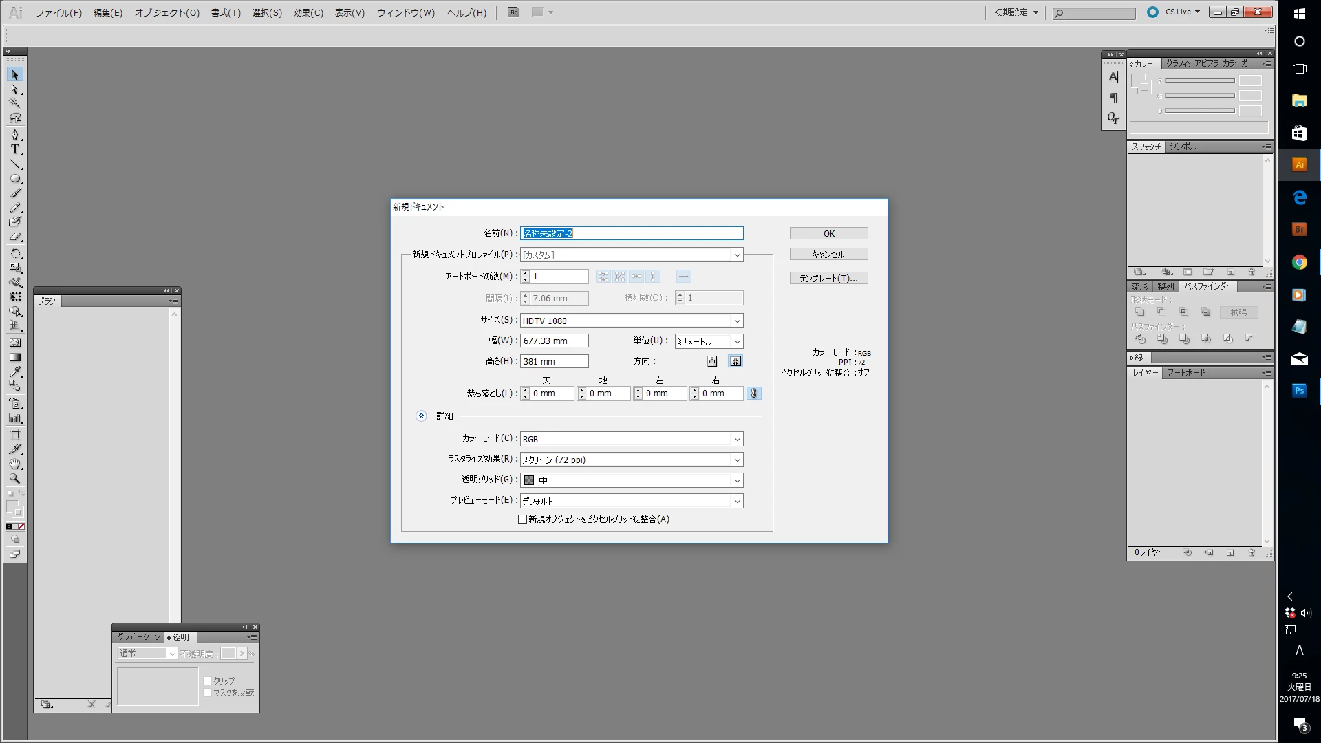This screenshot has width=1321, height=743.
Task: Collapse the Advanced details section
Action: click(x=421, y=416)
